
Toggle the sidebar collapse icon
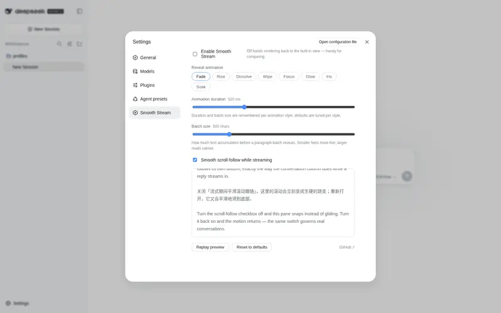80,11
